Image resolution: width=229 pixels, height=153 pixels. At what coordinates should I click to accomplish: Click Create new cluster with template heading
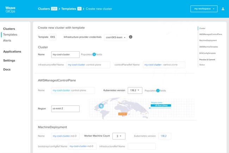(61, 28)
